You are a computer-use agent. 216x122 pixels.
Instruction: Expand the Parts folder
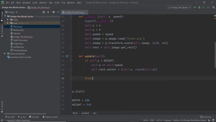point(8,20)
